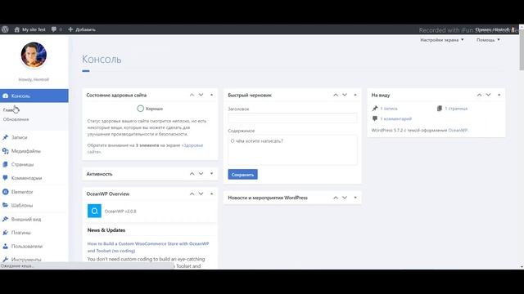Click the Шаблоны folder icon
This screenshot has width=524, height=294.
pyautogui.click(x=6, y=205)
